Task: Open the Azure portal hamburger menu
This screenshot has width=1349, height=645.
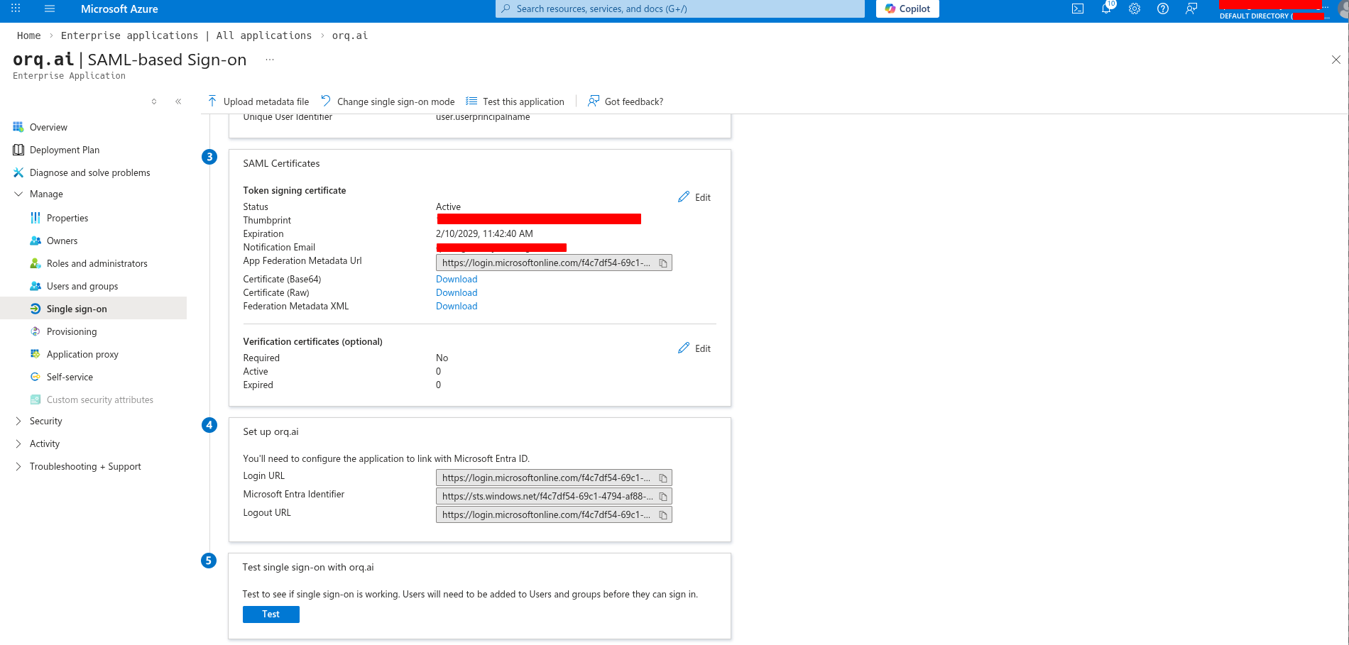Action: point(49,9)
